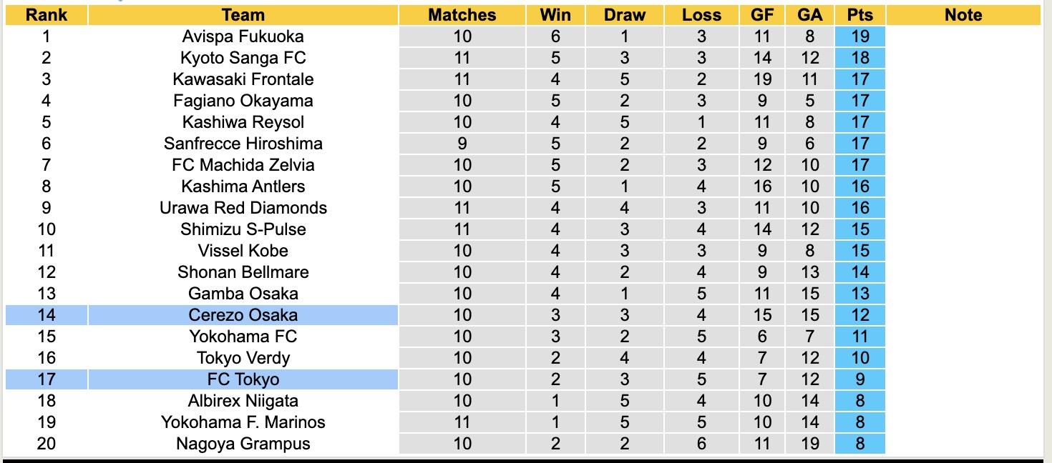Click the highlighted rank 17 cell
This screenshot has height=463, width=1052.
click(x=46, y=379)
